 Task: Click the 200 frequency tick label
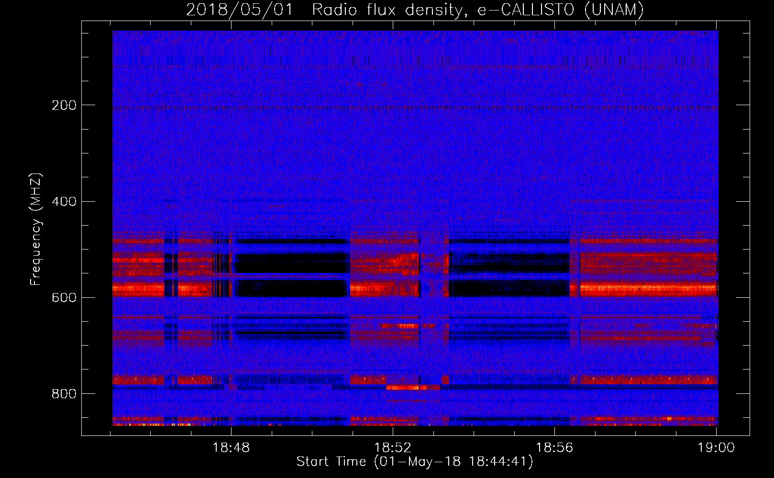point(64,105)
